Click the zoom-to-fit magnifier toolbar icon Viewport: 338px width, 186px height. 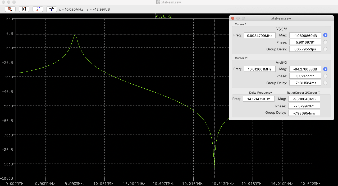pos(10,9)
